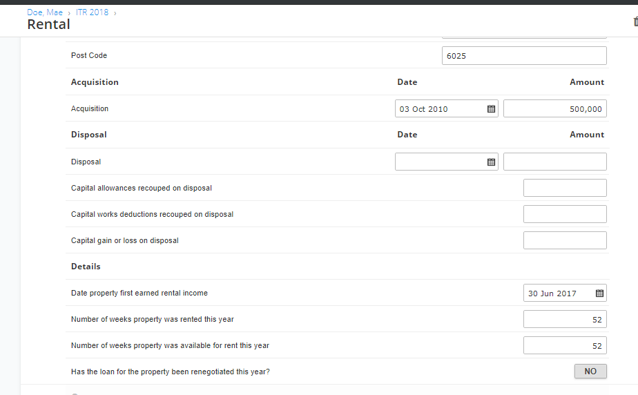Open calendar for first rental income date

pyautogui.click(x=599, y=293)
